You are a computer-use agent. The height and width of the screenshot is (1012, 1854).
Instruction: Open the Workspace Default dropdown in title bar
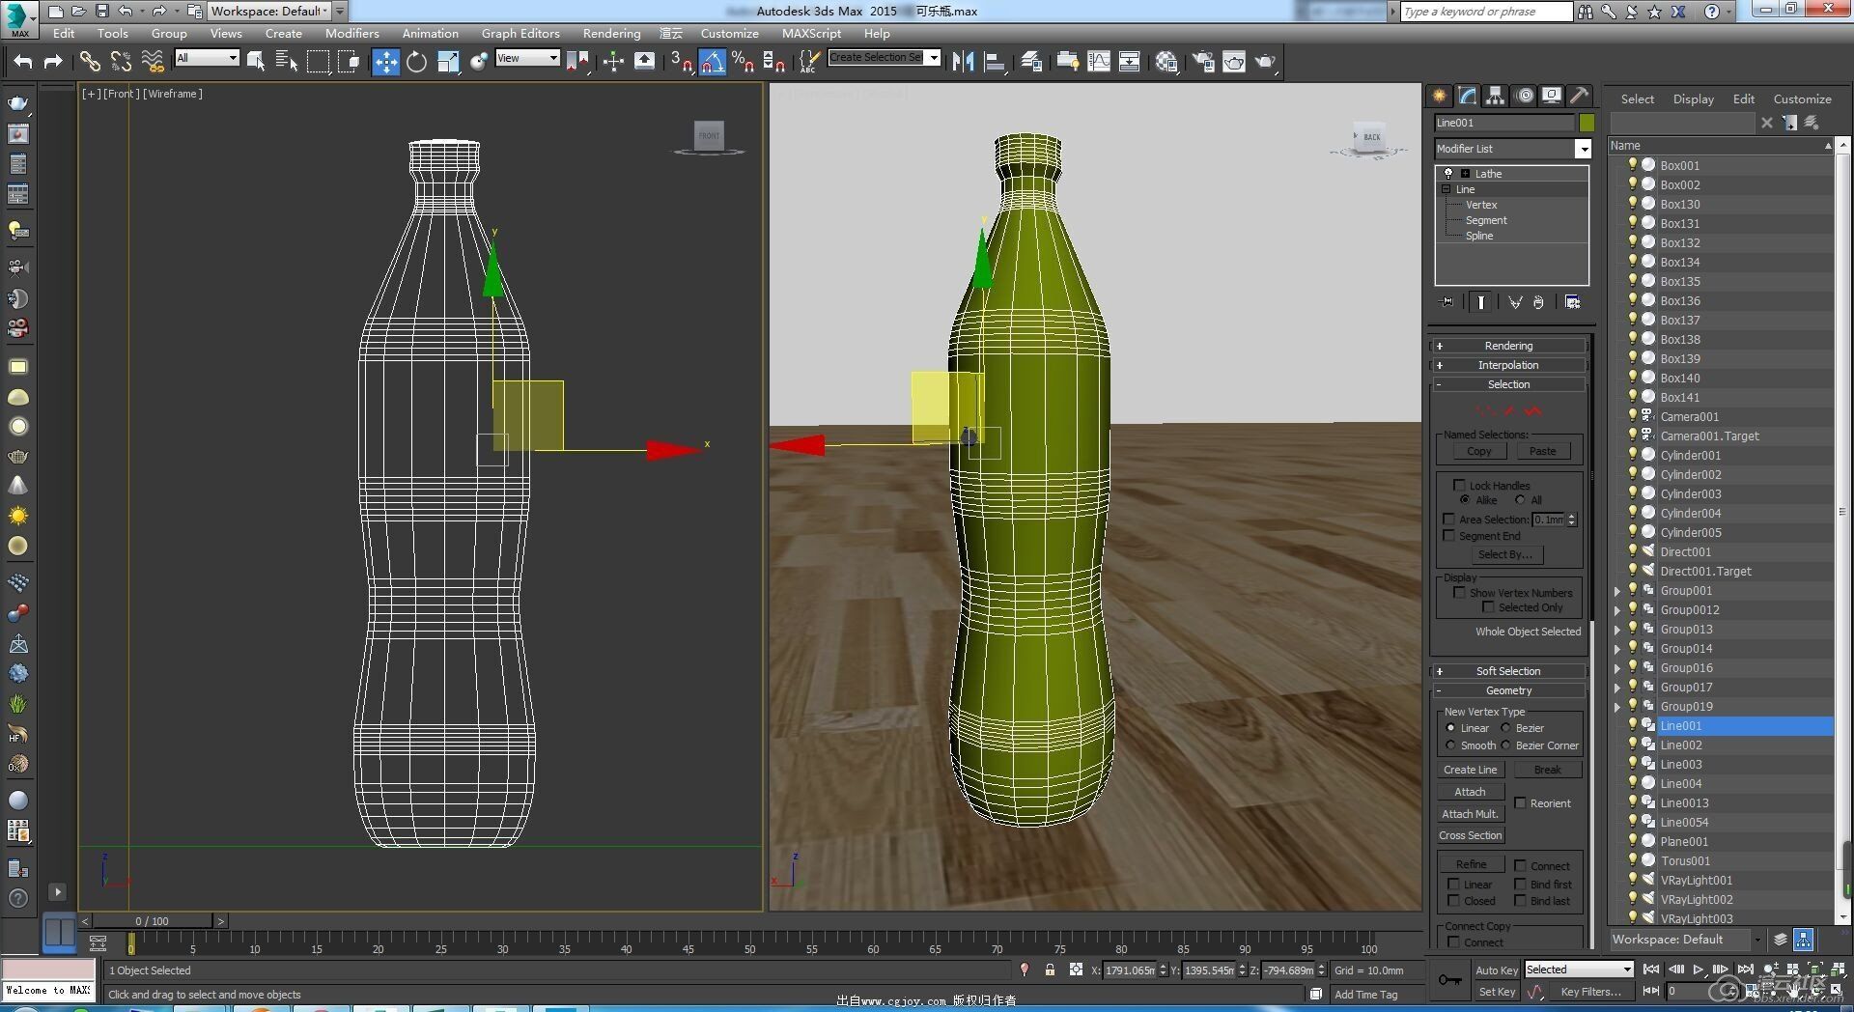(x=270, y=12)
